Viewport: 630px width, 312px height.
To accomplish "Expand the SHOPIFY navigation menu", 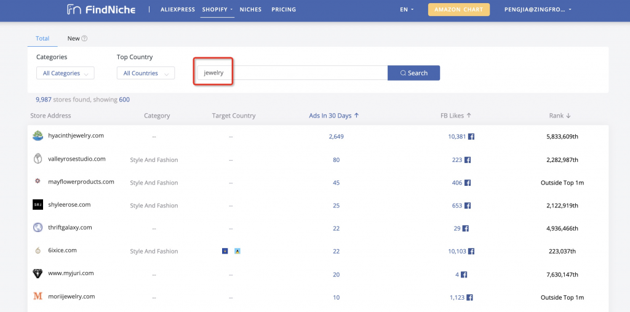I will point(217,10).
